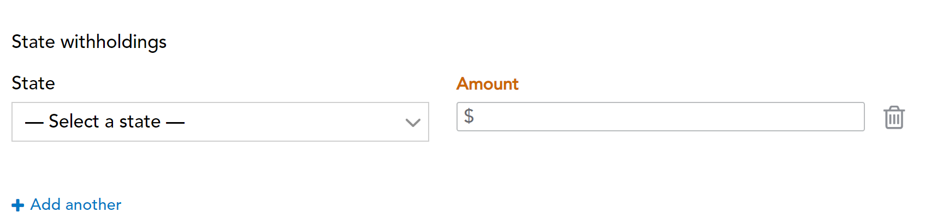Click the Add another link
The image size is (925, 218).
pyautogui.click(x=67, y=205)
